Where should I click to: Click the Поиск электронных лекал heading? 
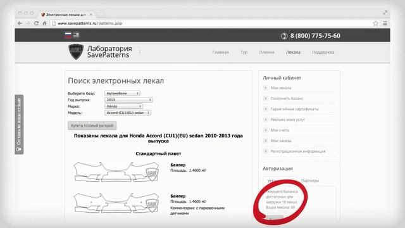coord(116,81)
